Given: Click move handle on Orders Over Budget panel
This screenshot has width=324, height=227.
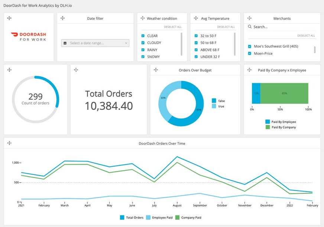Looking at the screenshot, I should tap(156, 70).
